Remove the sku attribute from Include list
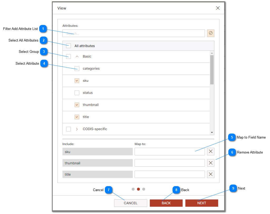 pos(210,151)
